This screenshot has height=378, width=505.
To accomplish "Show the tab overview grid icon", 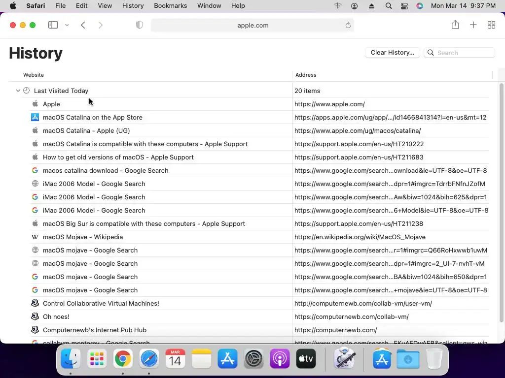I will 491,25.
